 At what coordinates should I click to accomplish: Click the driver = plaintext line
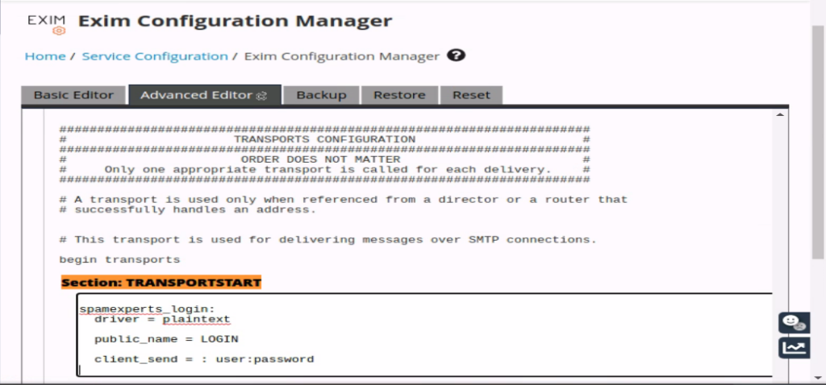pos(162,319)
